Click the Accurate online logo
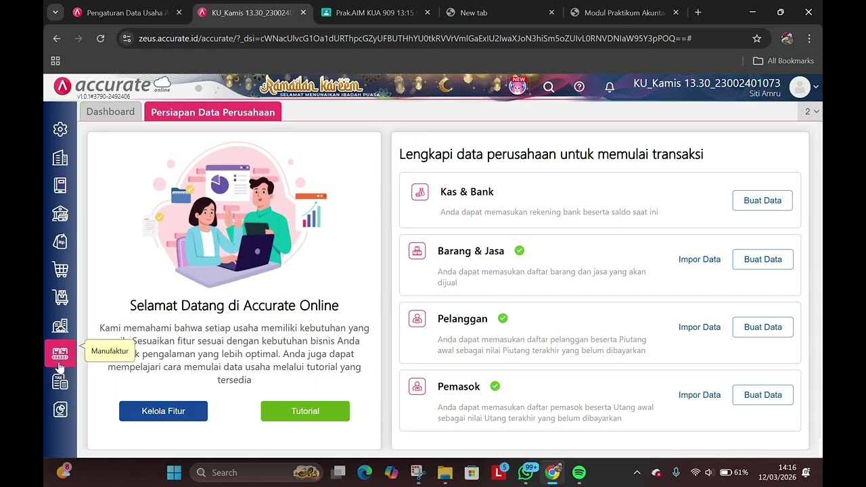The height and width of the screenshot is (487, 866). tap(112, 87)
